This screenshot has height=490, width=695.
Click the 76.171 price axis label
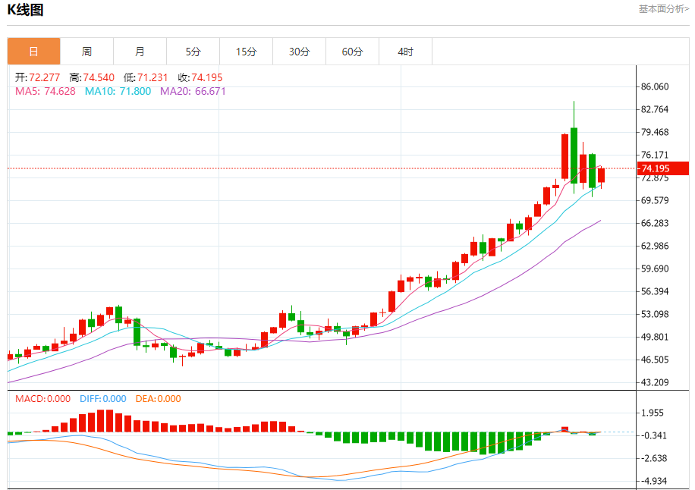[x=655, y=155]
